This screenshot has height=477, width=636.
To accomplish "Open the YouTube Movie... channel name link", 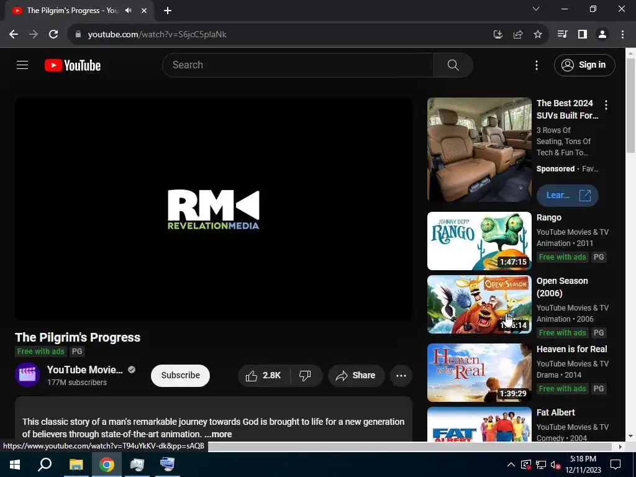I will pos(84,370).
